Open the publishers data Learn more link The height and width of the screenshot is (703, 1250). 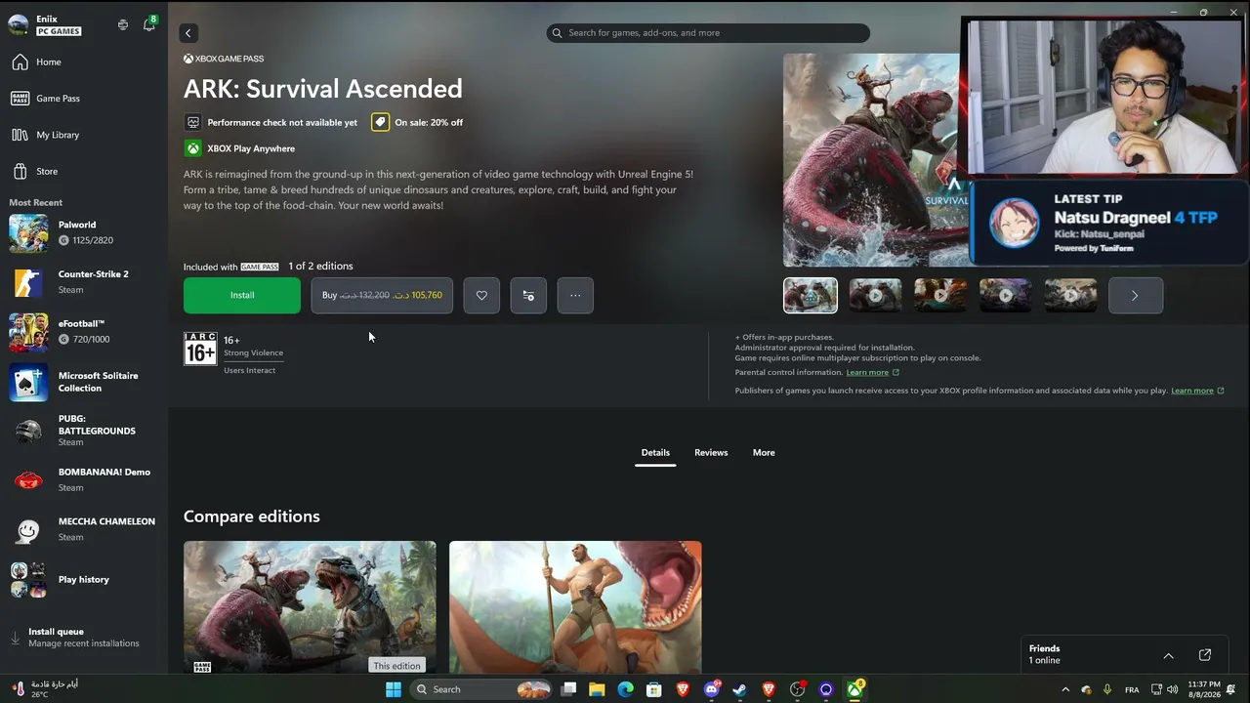1198,391
